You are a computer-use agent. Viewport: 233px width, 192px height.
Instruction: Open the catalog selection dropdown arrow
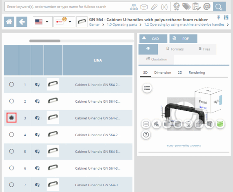click(70, 22)
